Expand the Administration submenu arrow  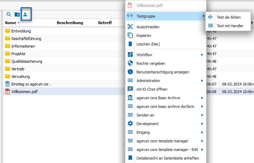202,81
